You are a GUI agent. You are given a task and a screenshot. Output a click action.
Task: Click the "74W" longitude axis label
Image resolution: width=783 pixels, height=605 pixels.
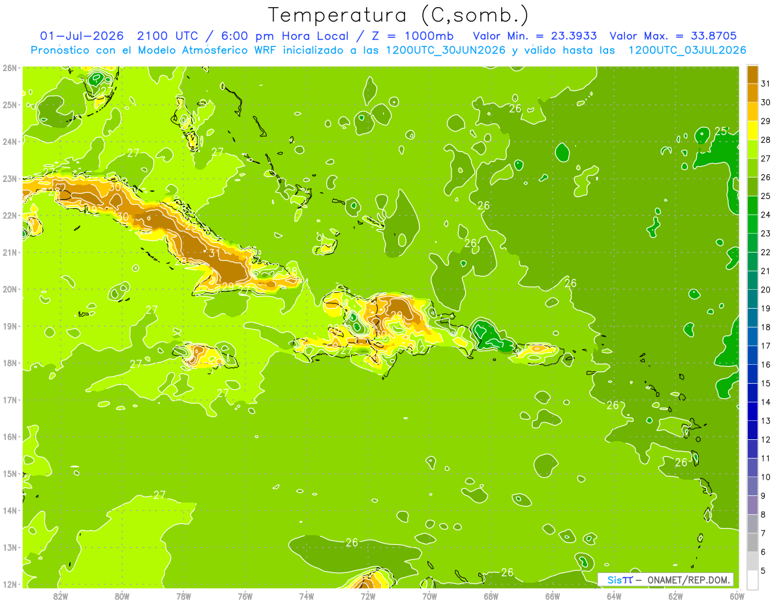pos(307,596)
